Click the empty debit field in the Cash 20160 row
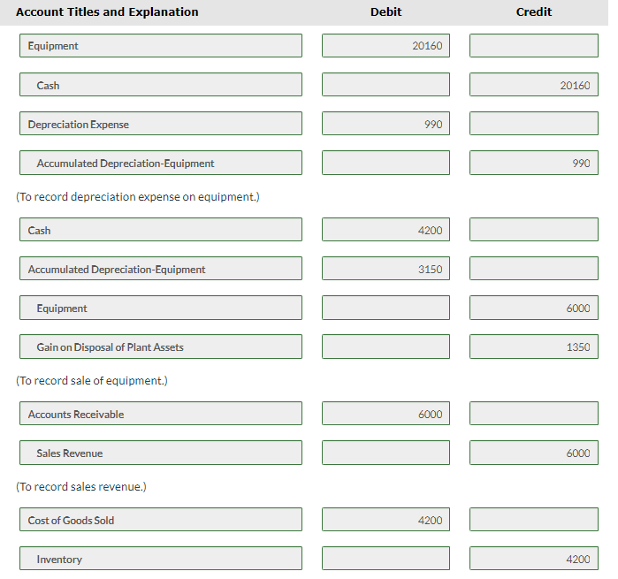This screenshot has height=579, width=618. tap(385, 84)
